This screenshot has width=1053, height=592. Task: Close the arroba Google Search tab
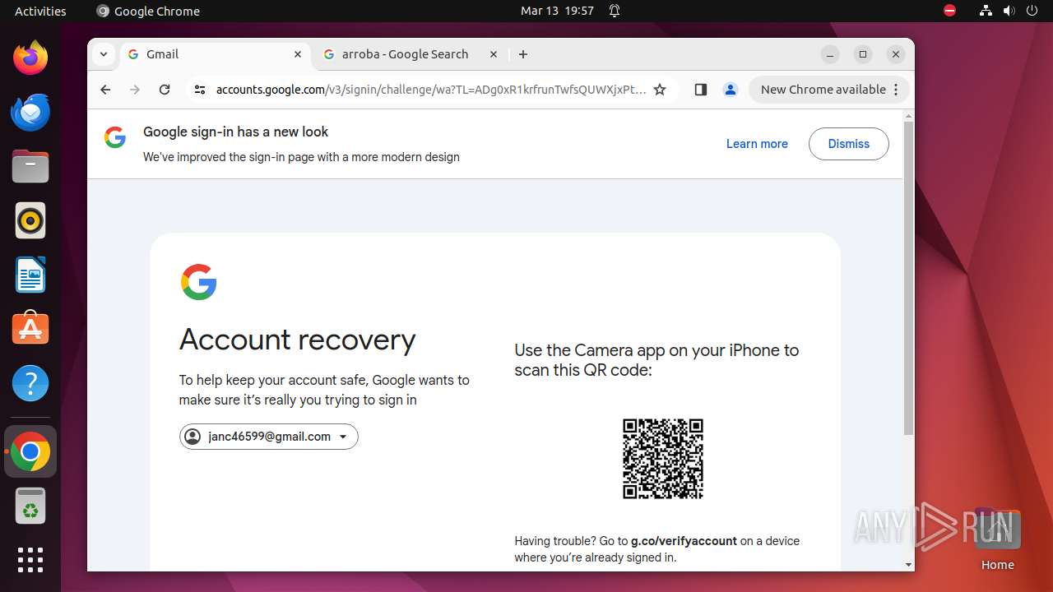[494, 54]
